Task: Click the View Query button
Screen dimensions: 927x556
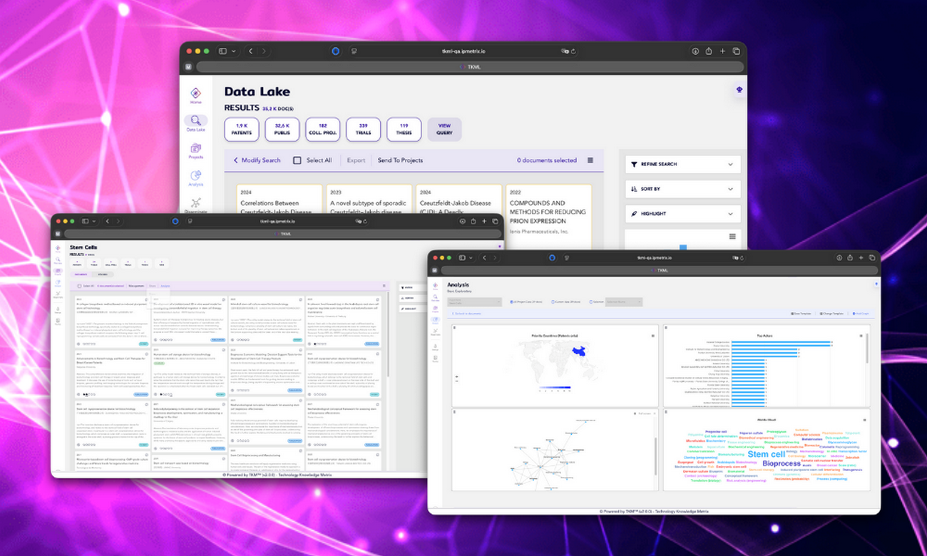Action: coord(444,129)
